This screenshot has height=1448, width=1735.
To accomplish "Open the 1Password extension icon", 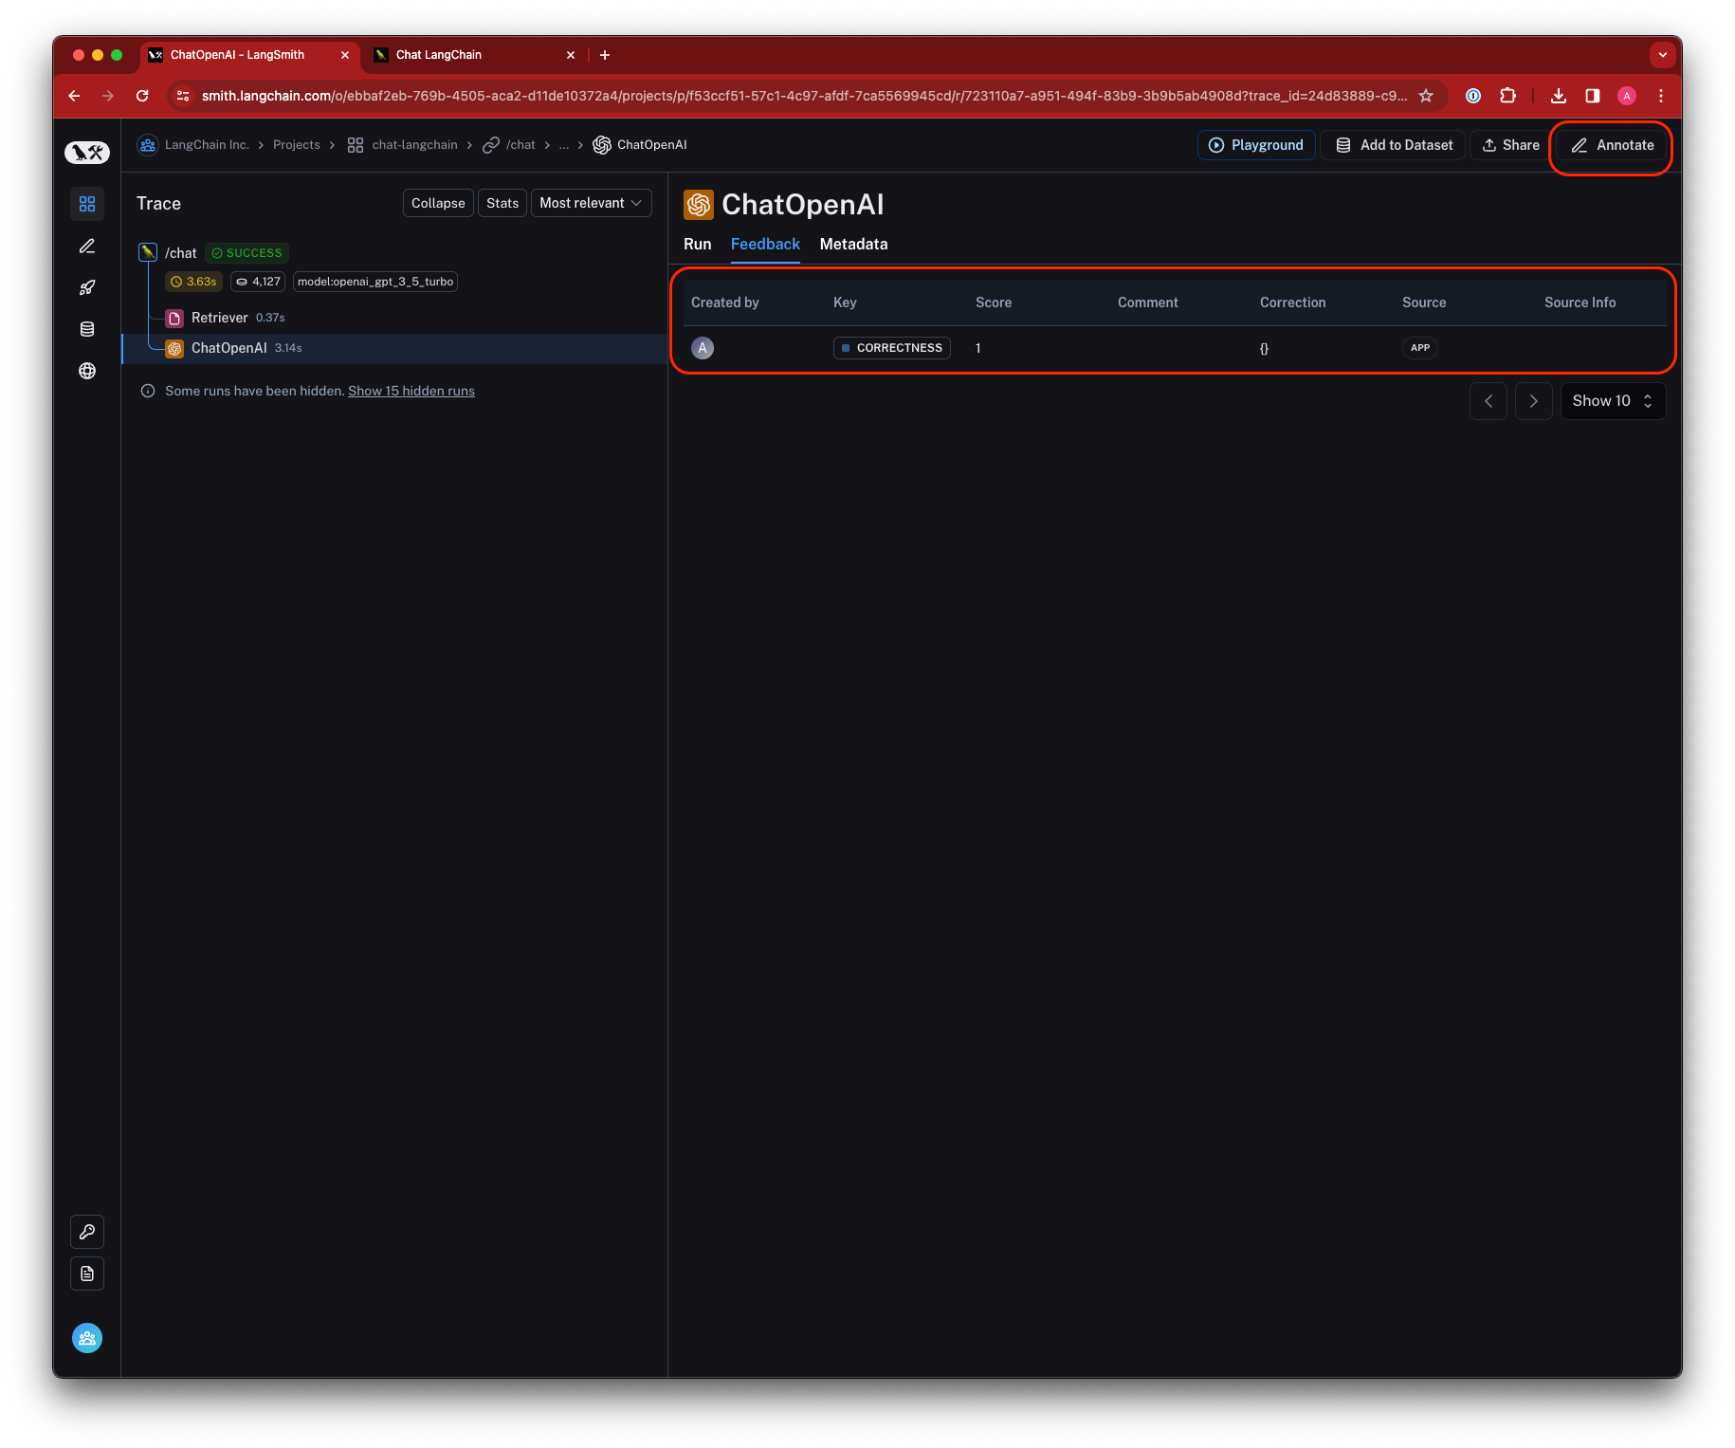I will [x=1473, y=96].
